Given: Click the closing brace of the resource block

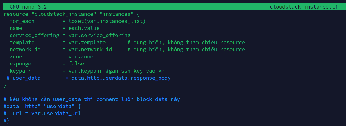Looking at the screenshot, I should point(5,85).
